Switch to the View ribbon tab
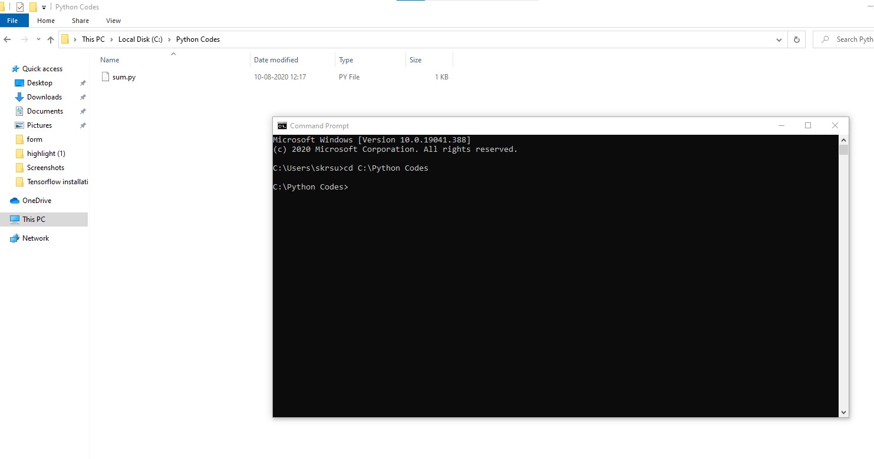Image resolution: width=874 pixels, height=459 pixels. pos(113,21)
